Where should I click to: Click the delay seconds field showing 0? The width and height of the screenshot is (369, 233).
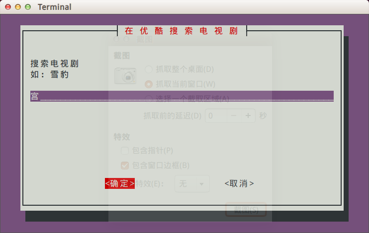pos(216,116)
